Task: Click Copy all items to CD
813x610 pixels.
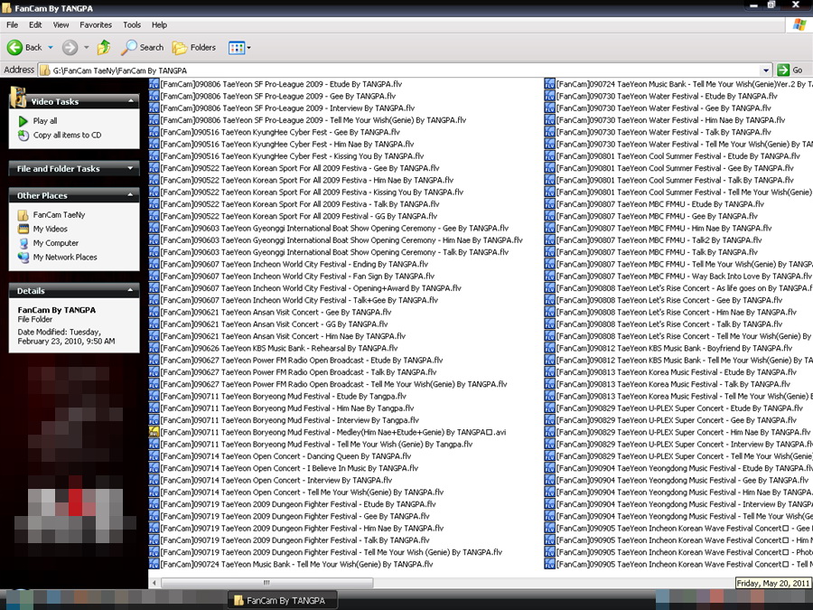Action: click(68, 135)
